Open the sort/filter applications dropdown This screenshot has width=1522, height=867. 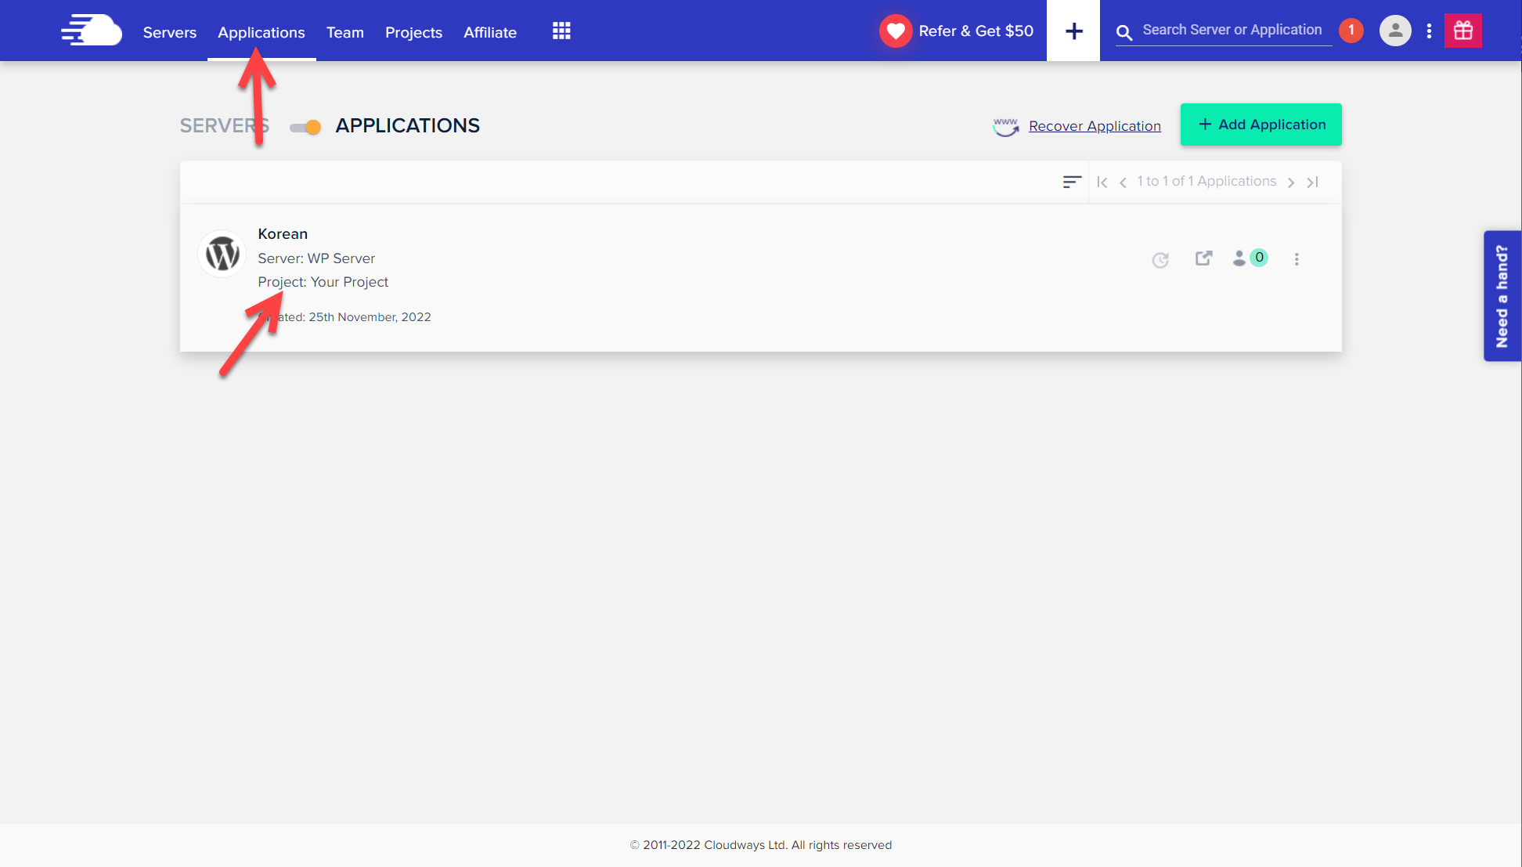point(1072,182)
